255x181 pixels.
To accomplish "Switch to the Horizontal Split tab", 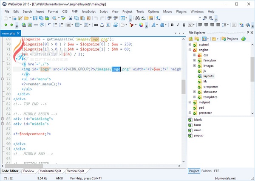I will [51, 171].
